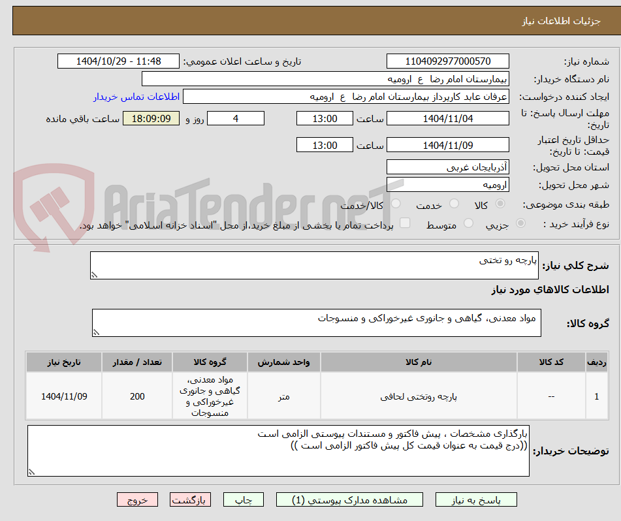
Task: Click the چاپ print button
Action: click(x=243, y=499)
